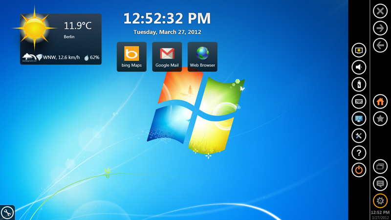Open the volume speaker icon
The width and height of the screenshot is (391, 220).
click(x=359, y=67)
